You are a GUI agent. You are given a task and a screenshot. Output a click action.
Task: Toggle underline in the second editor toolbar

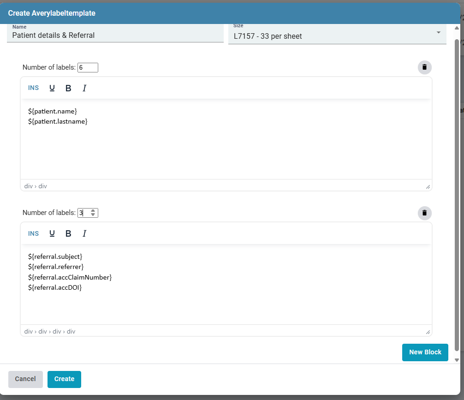[52, 233]
